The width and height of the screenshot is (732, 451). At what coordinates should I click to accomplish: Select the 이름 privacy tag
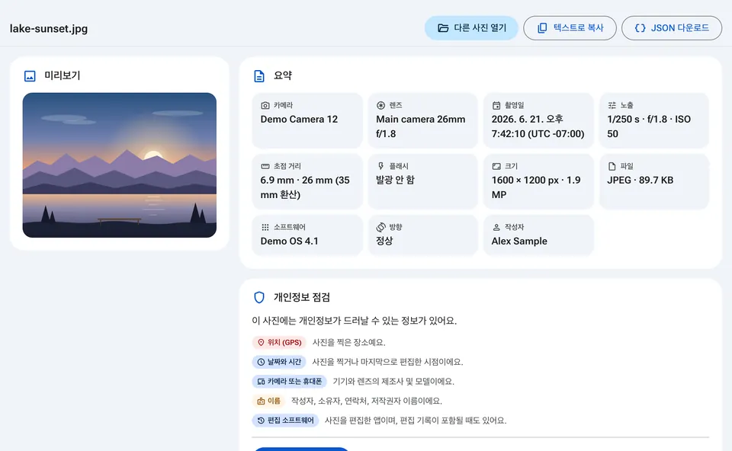(x=268, y=401)
